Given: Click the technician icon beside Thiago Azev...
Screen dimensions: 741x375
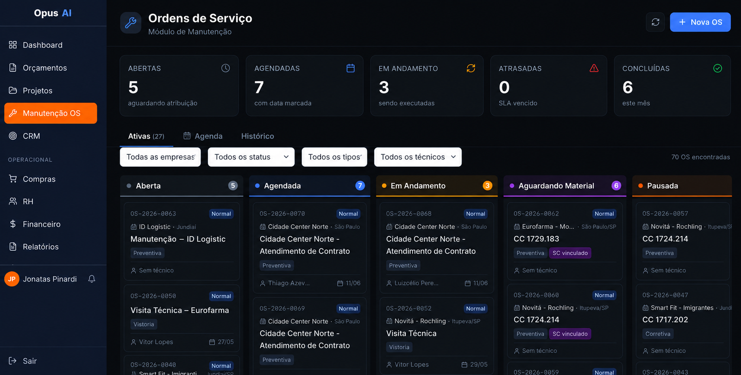Looking at the screenshot, I should (x=263, y=283).
